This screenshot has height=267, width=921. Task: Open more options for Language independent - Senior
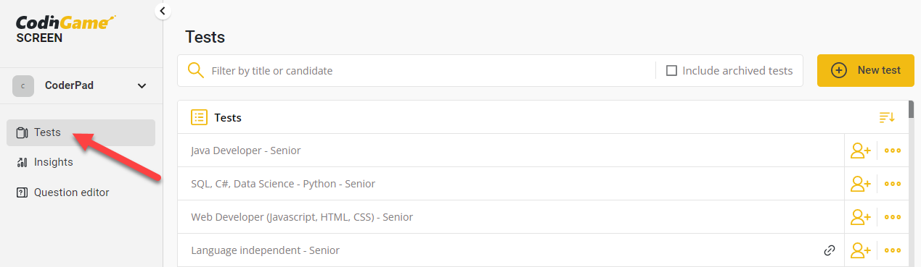tap(893, 250)
